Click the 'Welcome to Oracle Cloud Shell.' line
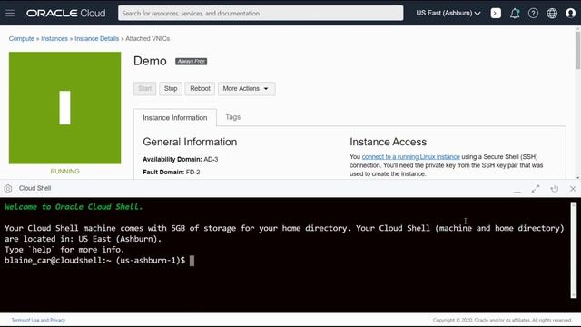The height and width of the screenshot is (327, 581). [74, 207]
